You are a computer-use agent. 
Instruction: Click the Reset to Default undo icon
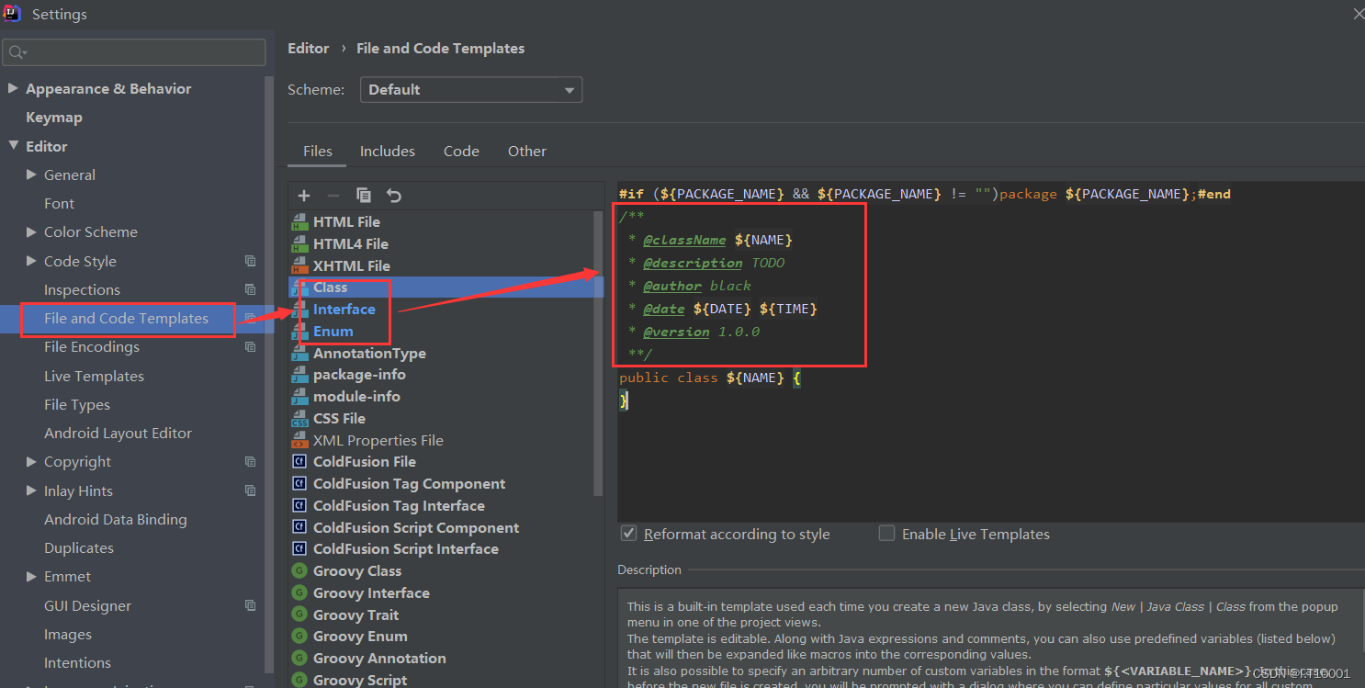(x=394, y=196)
